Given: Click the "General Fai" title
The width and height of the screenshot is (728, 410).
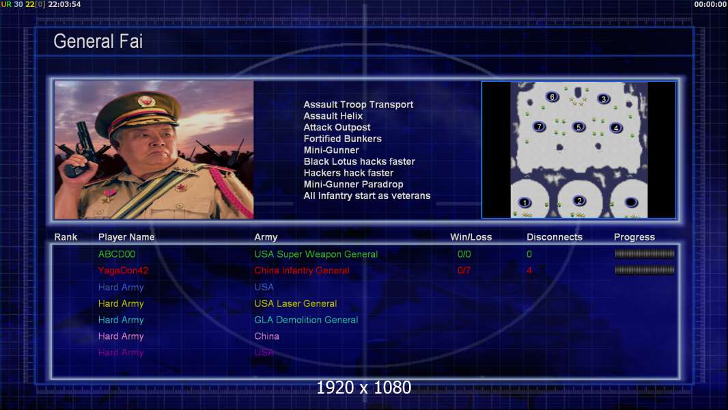Looking at the screenshot, I should pos(98,41).
